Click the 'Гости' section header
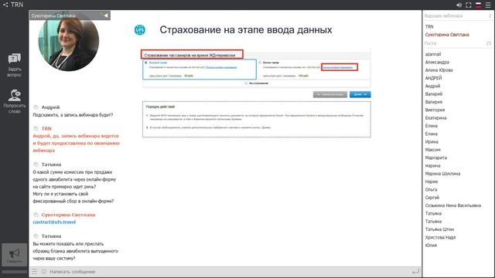 [x=430, y=43]
